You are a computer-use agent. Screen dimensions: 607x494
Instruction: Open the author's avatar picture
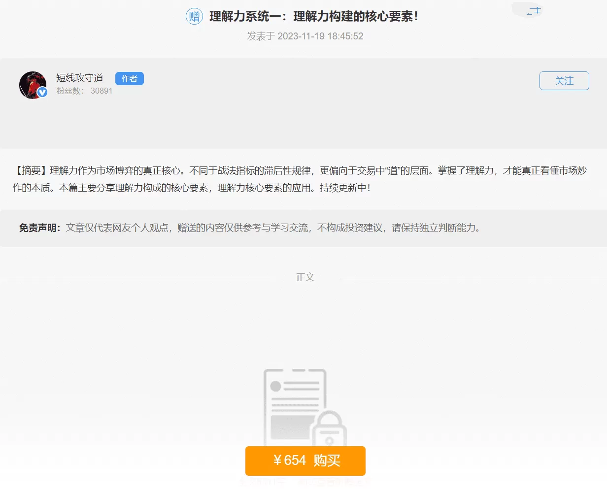point(33,85)
